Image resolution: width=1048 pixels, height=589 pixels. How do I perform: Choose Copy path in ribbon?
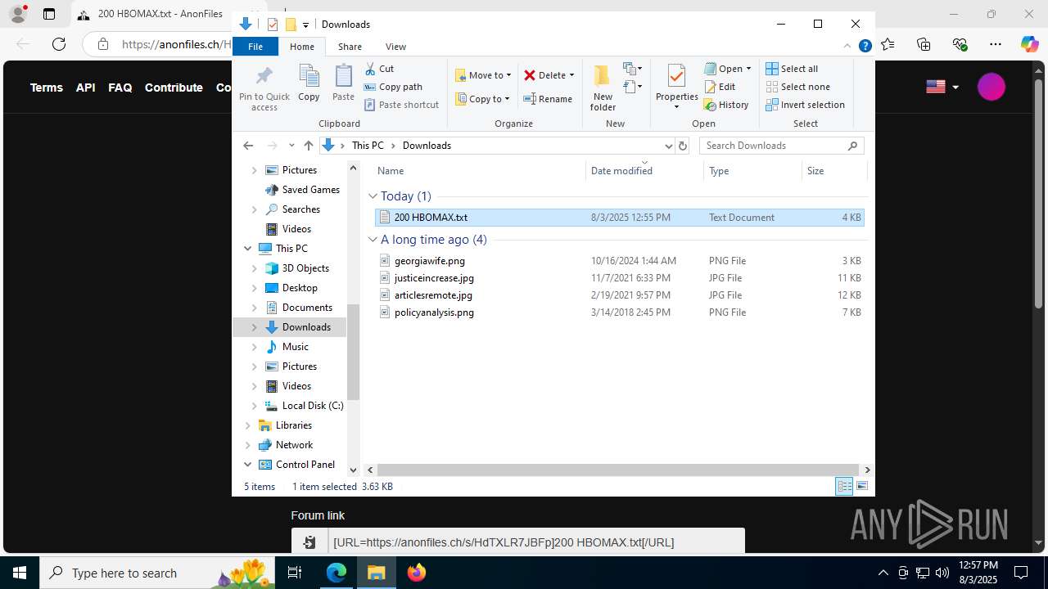click(x=393, y=87)
